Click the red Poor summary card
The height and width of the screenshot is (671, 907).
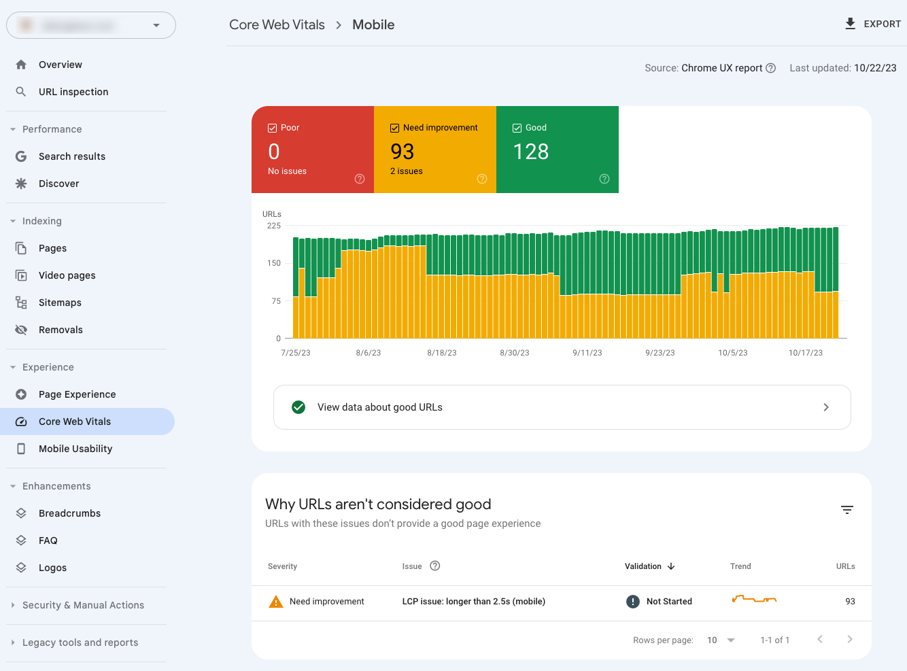click(313, 150)
